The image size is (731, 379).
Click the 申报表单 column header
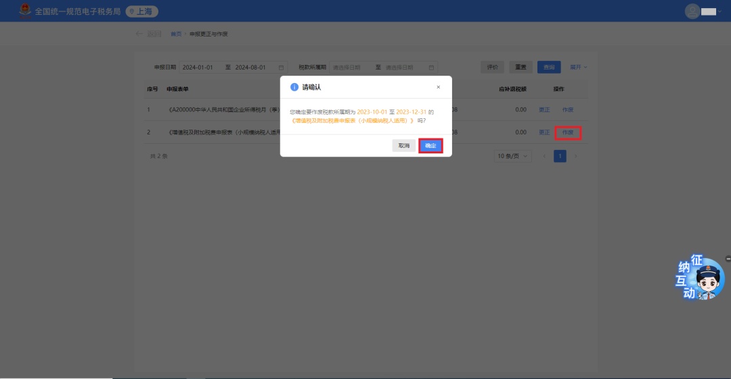tap(177, 89)
